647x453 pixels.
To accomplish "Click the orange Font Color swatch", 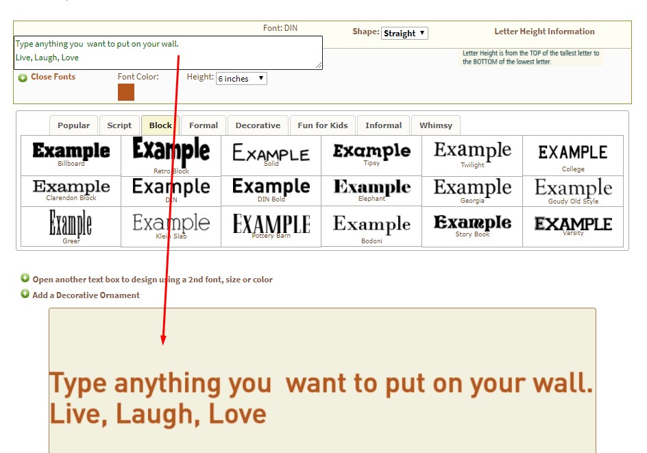I will point(126,93).
